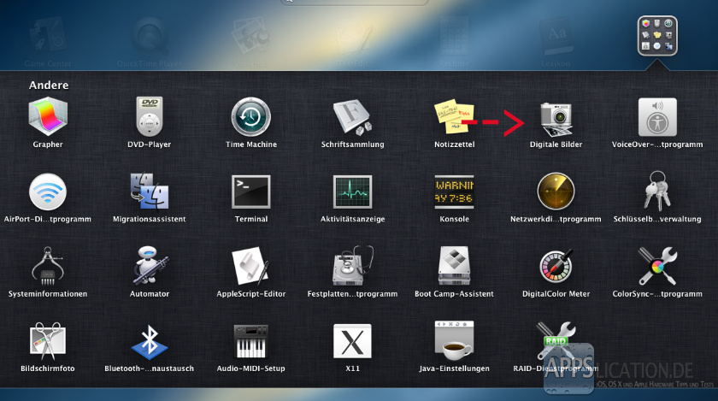
Task: Open Netzwerkdienstprogramm radar icon
Action: pyautogui.click(x=556, y=192)
